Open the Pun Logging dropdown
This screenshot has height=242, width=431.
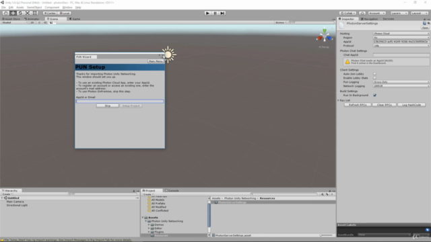tap(401, 82)
